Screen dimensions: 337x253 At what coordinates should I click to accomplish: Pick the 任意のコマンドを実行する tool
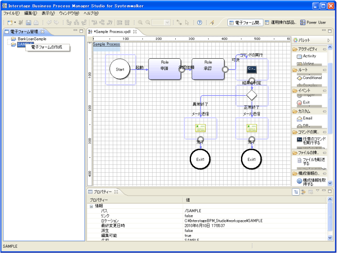(312, 141)
